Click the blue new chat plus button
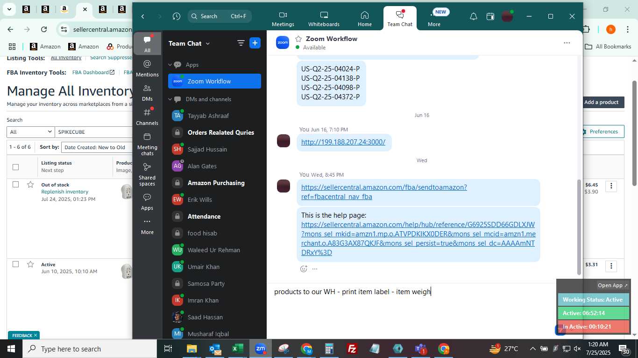This screenshot has width=638, height=358. click(255, 43)
